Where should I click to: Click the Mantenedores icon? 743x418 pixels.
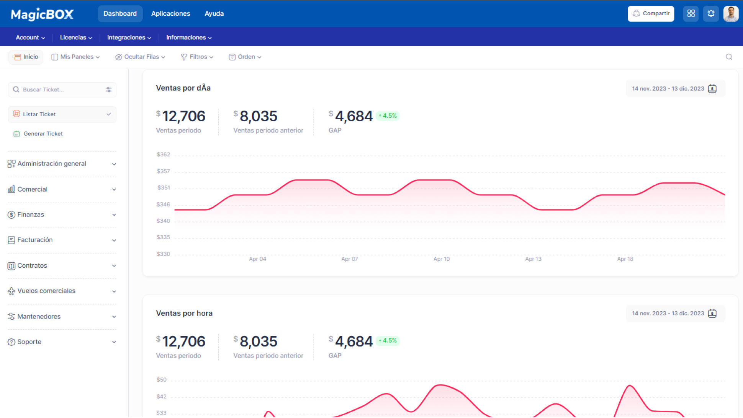pos(11,316)
